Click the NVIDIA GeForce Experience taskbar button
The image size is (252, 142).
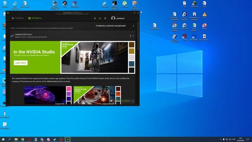[x=68, y=139]
